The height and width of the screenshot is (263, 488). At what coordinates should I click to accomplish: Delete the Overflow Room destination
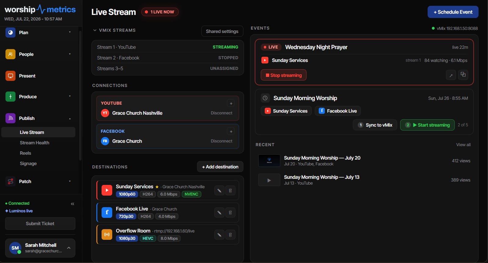(230, 235)
